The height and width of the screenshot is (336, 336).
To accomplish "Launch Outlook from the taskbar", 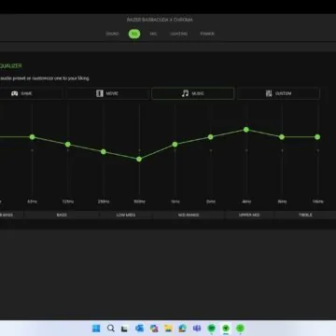I will coord(139,329).
